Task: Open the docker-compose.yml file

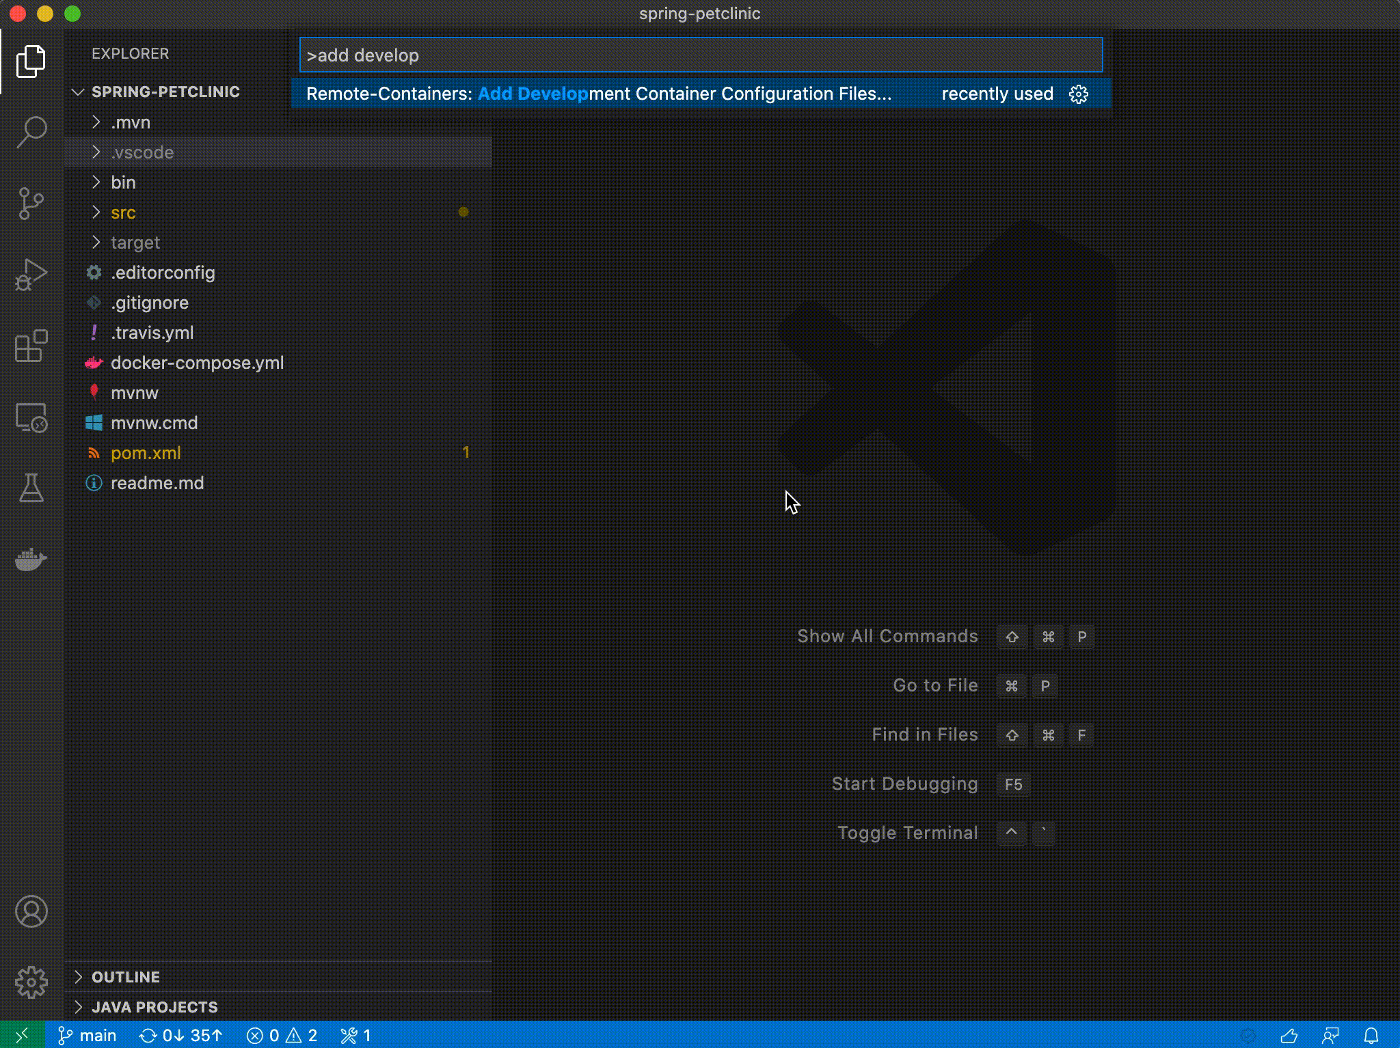Action: 197,363
